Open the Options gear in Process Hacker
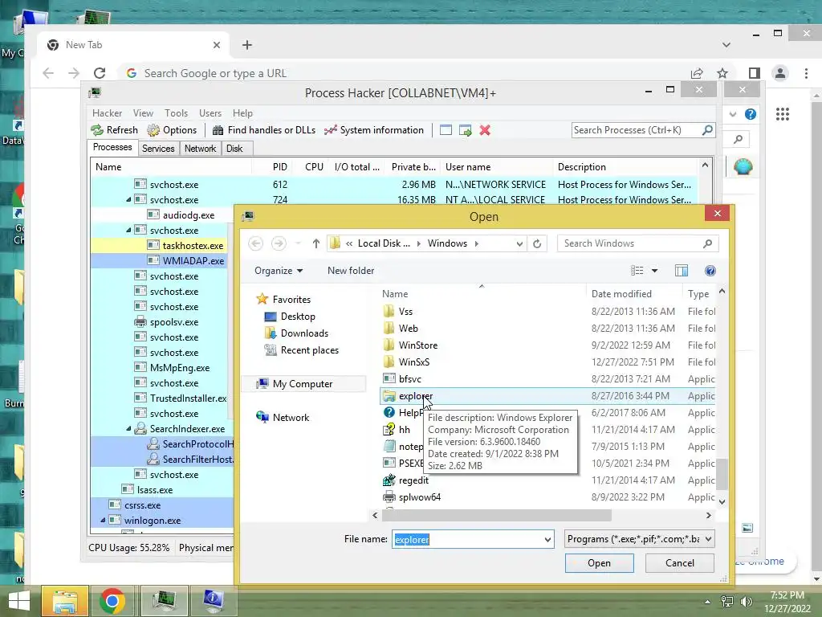 (153, 130)
